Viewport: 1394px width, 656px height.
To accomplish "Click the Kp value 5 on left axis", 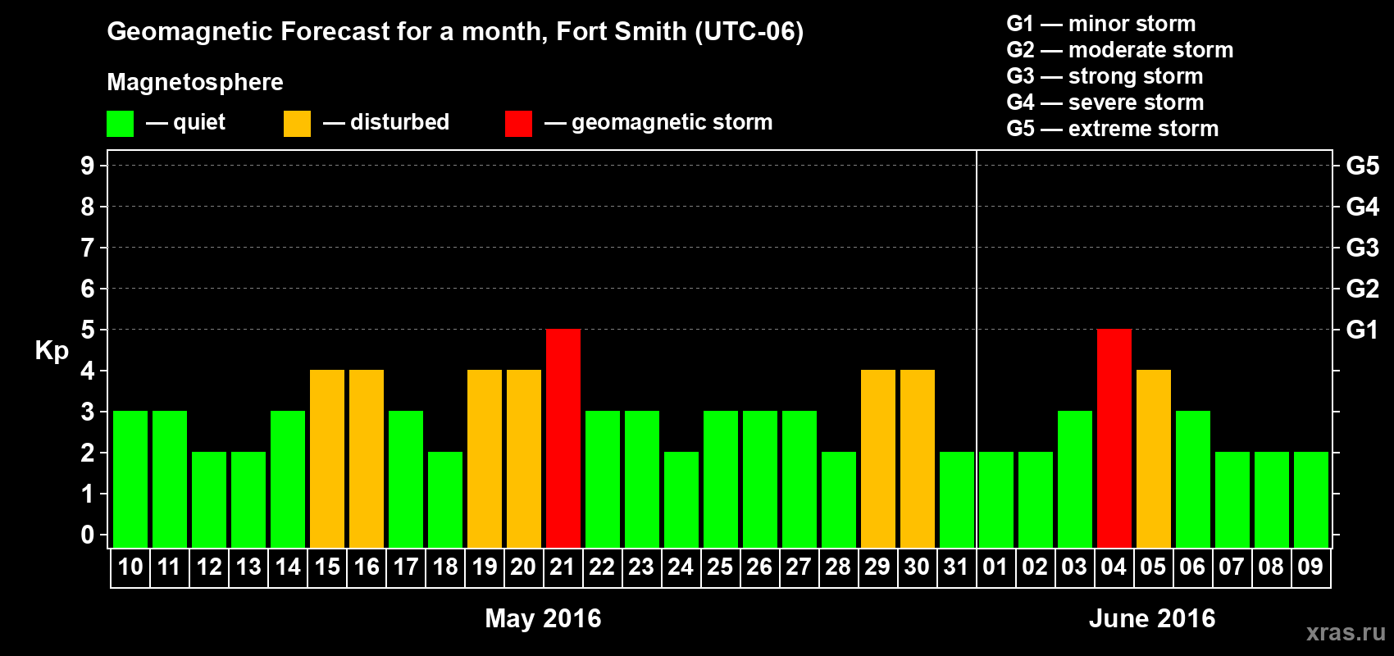I will (x=88, y=330).
